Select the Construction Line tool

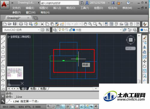(x=3, y=42)
